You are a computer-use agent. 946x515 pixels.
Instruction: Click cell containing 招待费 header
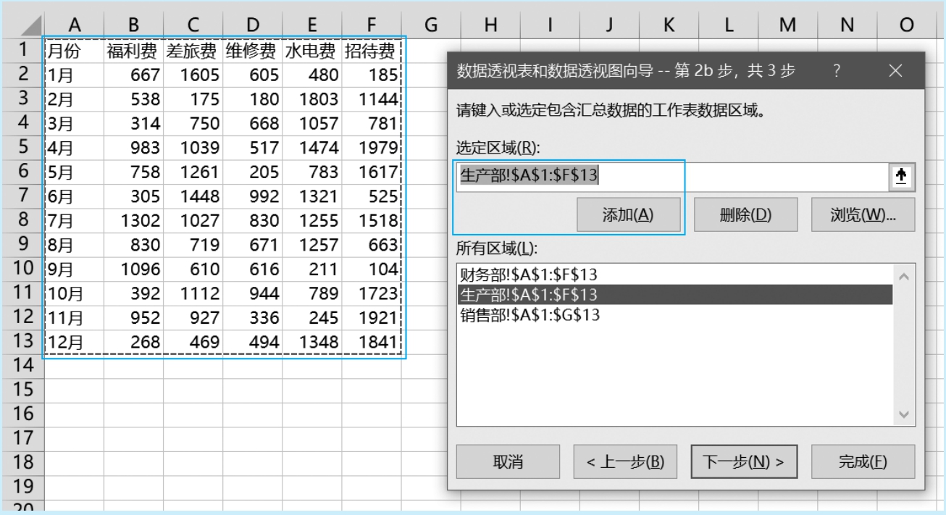(371, 51)
